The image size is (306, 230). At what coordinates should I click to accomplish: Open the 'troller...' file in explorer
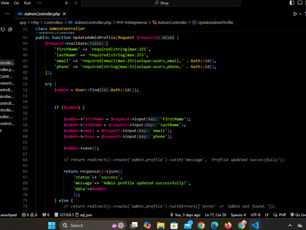click(7, 97)
